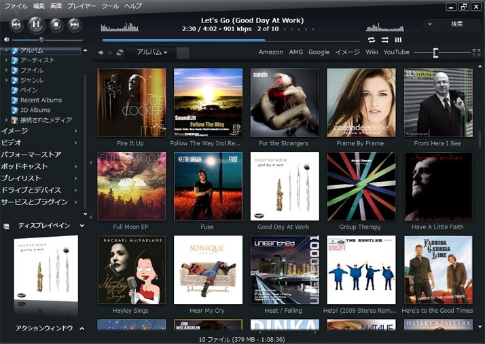Open the Hayley Sings album cover

pyautogui.click(x=132, y=270)
